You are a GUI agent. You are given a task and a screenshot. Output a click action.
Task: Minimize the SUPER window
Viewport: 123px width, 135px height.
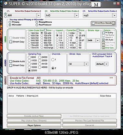pyautogui.click(x=115, y=4)
